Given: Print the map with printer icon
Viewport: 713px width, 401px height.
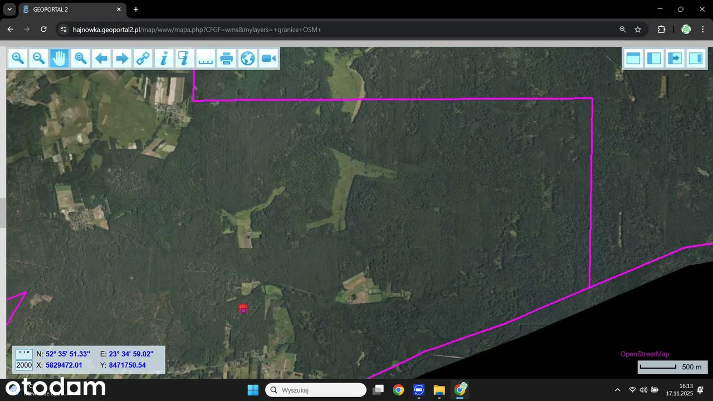Looking at the screenshot, I should tap(226, 58).
